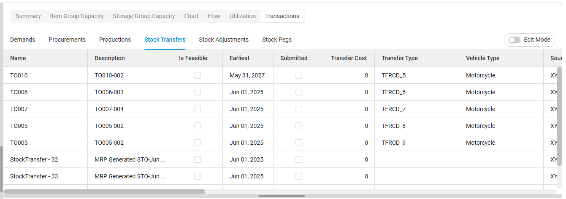This screenshot has height=199, width=566.
Task: Select the TO010-002 description cell
Action: (x=109, y=75)
